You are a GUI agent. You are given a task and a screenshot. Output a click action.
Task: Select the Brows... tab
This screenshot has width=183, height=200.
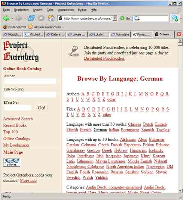[x=163, y=34]
